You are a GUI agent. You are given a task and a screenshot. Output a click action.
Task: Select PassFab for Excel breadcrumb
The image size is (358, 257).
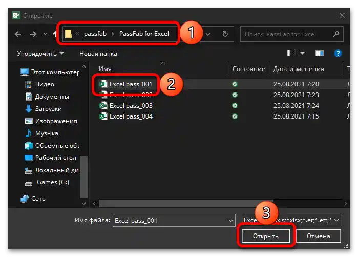point(144,34)
